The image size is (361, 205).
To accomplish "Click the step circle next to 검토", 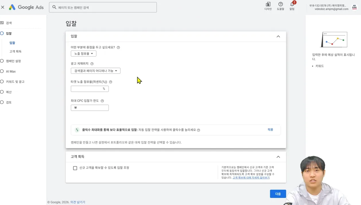I will 2,102.
